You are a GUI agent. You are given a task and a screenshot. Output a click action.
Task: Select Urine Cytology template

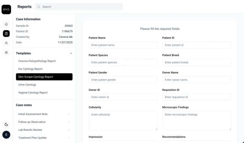coord(44,85)
